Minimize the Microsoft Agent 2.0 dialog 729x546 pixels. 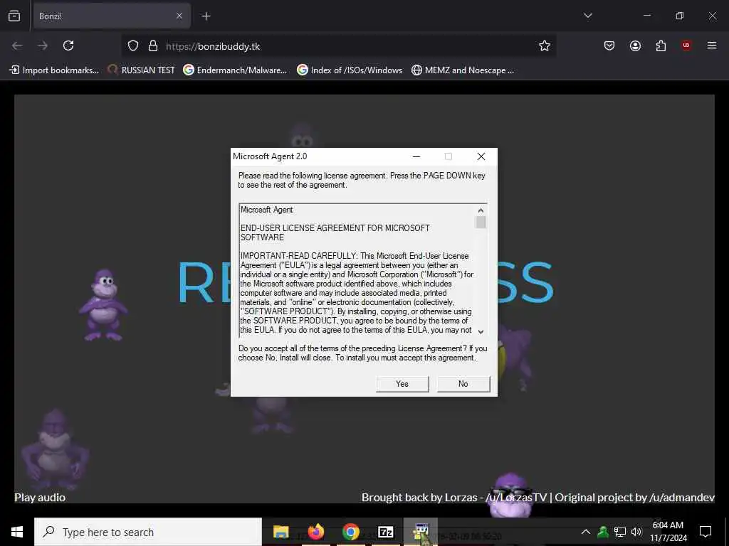tap(416, 156)
